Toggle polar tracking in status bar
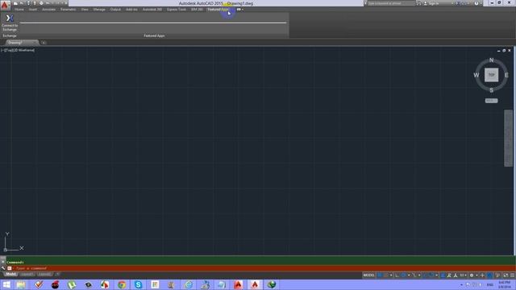 coord(403,275)
